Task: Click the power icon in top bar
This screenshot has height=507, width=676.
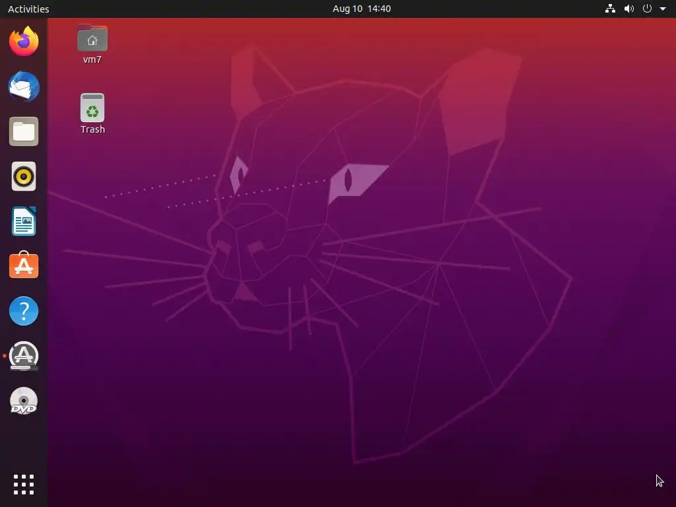Action: [647, 9]
